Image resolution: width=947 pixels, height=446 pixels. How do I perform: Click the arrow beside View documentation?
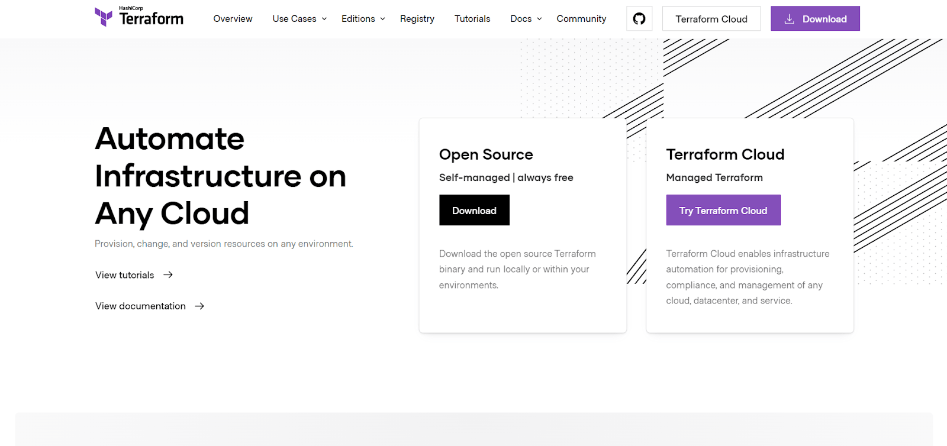click(199, 306)
